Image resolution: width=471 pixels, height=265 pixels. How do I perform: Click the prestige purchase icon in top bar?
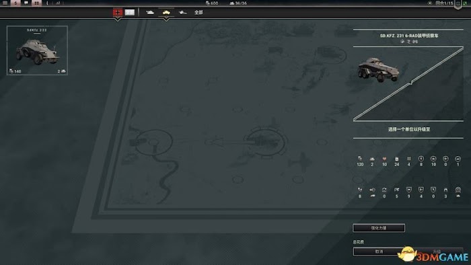(x=15, y=3)
